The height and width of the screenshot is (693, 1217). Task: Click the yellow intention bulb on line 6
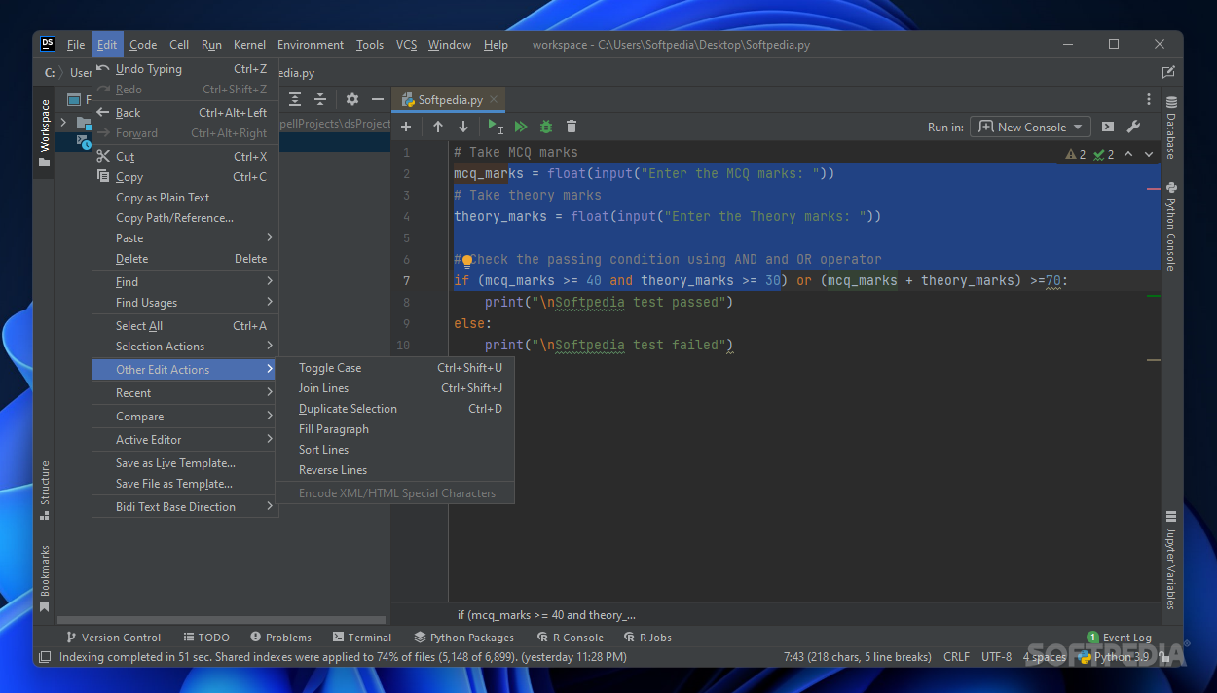[x=467, y=260]
